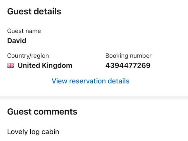
Task: Click the gray divider between sections
Action: pyautogui.click(x=94, y=98)
